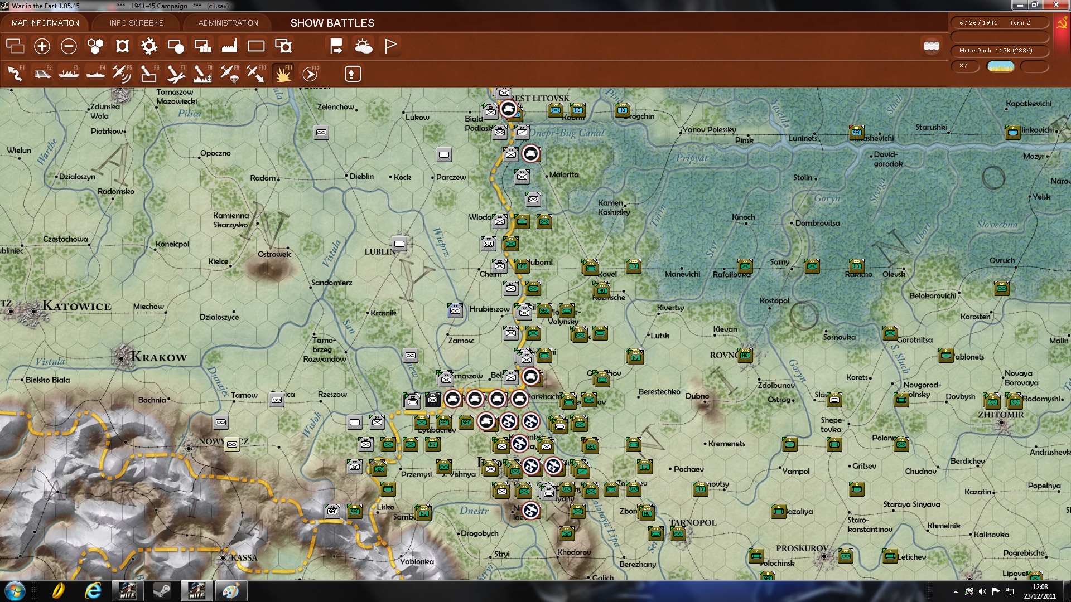Screen dimensions: 1071x602
Task: Click the Soviet hammer and sickle emblem
Action: 1062,23
